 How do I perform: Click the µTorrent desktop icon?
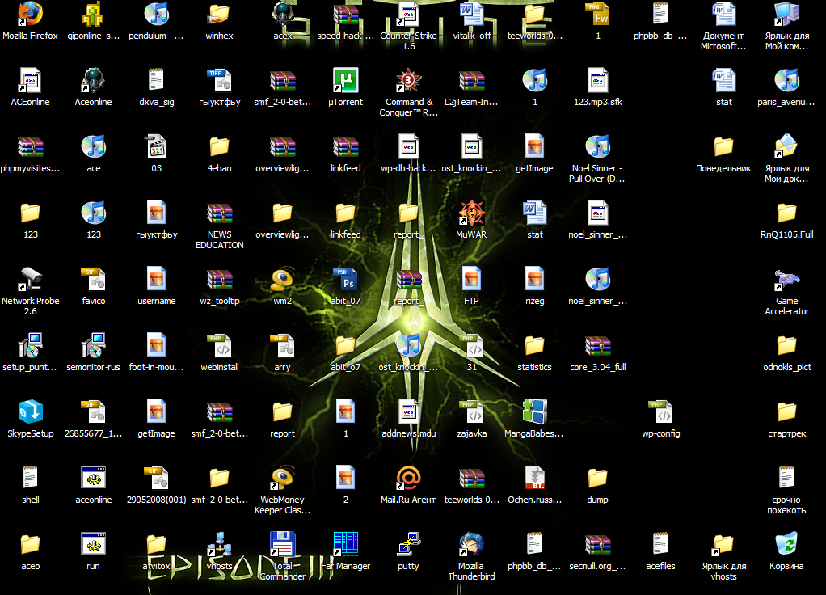[345, 80]
